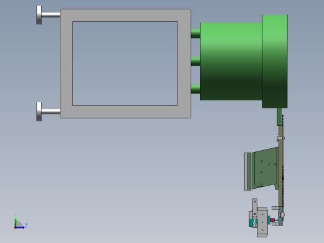This screenshot has height=243, width=324.
Task: Select the bottom green connecting pin
Action: click(x=196, y=89)
